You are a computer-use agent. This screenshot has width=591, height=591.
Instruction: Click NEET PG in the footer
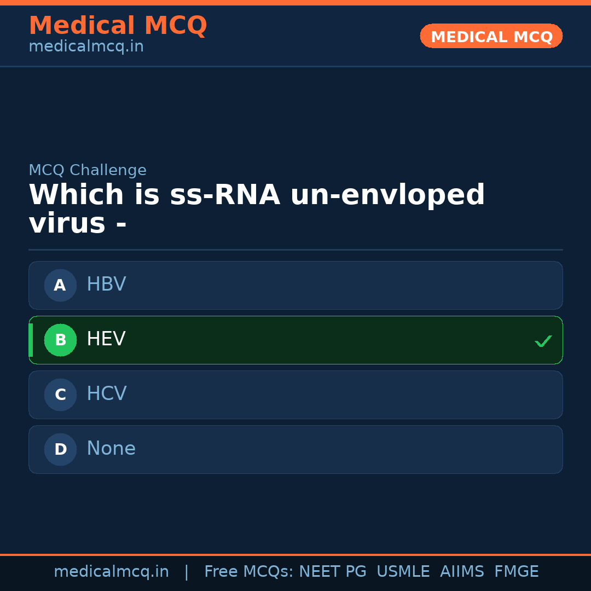click(x=333, y=572)
